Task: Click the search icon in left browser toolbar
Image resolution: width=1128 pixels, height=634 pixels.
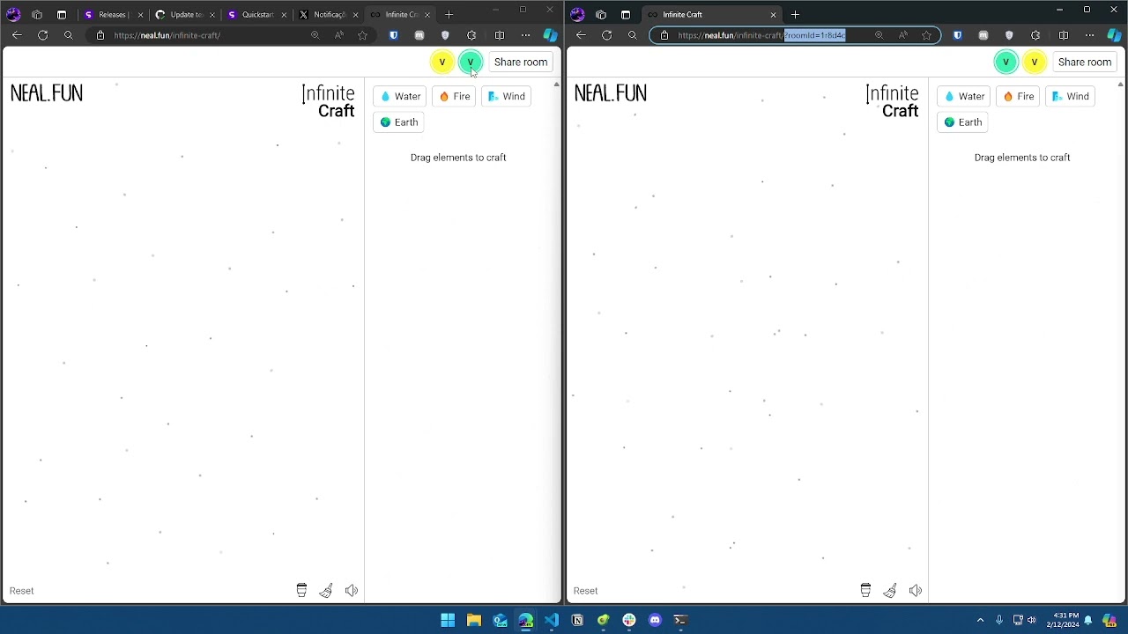Action: [x=69, y=35]
